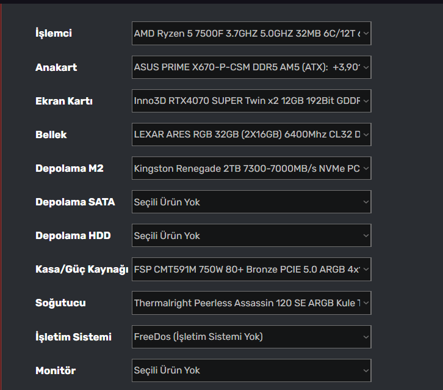Screen dimensions: 443x390
Task: Click the chevron arrow on Soğutucu dropdown
Action: (x=366, y=303)
